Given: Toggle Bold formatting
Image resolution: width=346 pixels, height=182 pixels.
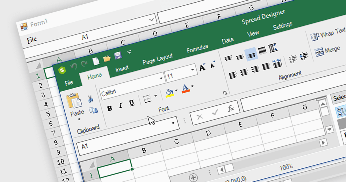Looking at the screenshot, I should [110, 109].
